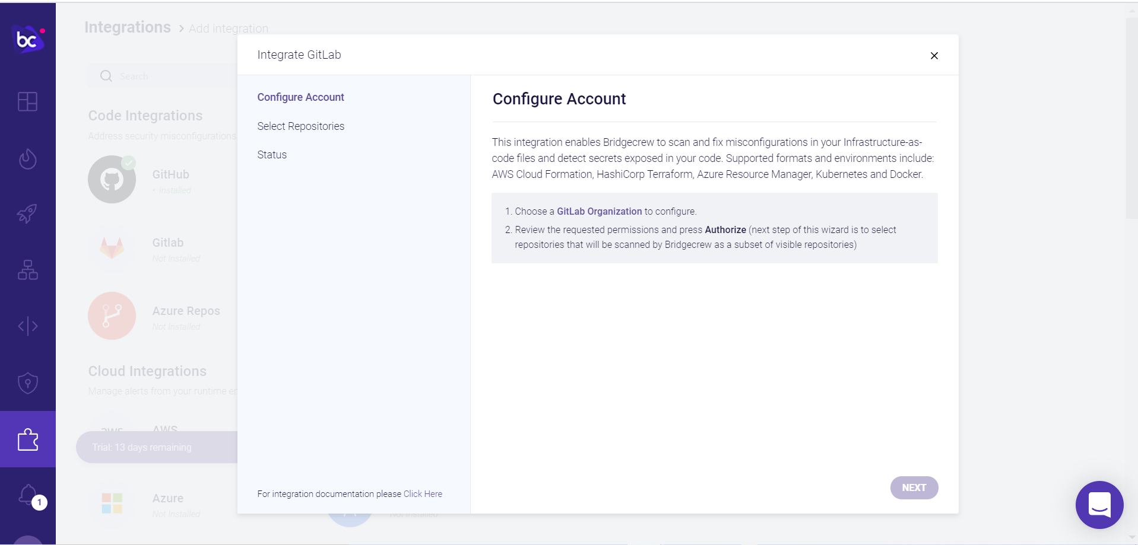Click the Configure Account main heading
1138x545 pixels.
tap(559, 99)
